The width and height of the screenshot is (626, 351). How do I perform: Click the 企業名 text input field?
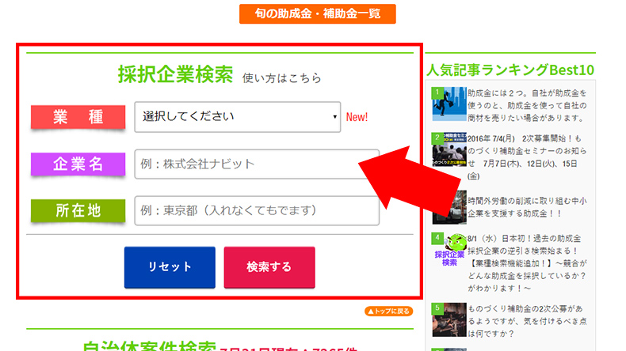pos(246,164)
